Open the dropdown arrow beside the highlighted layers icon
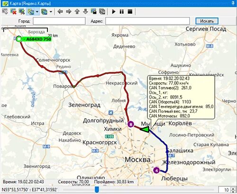237x194 pixels. (37, 12)
